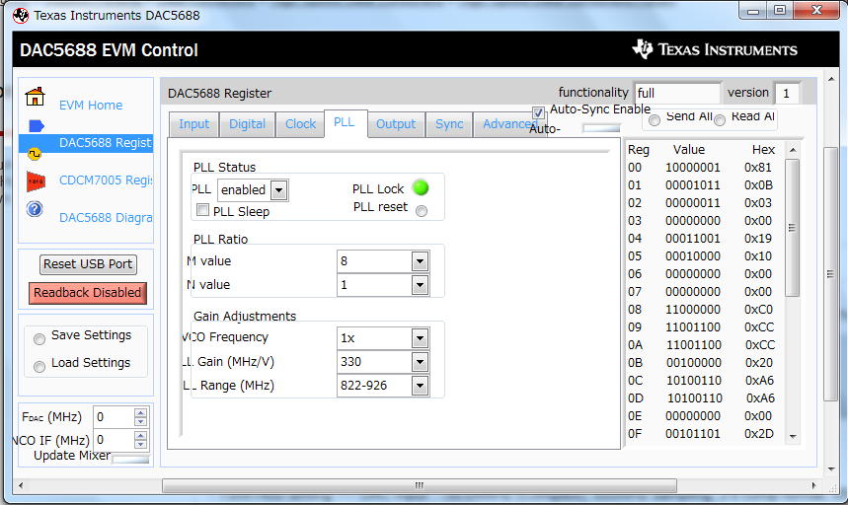Click the Auto- button under Auto-Sync
The image size is (848, 505).
tap(601, 128)
